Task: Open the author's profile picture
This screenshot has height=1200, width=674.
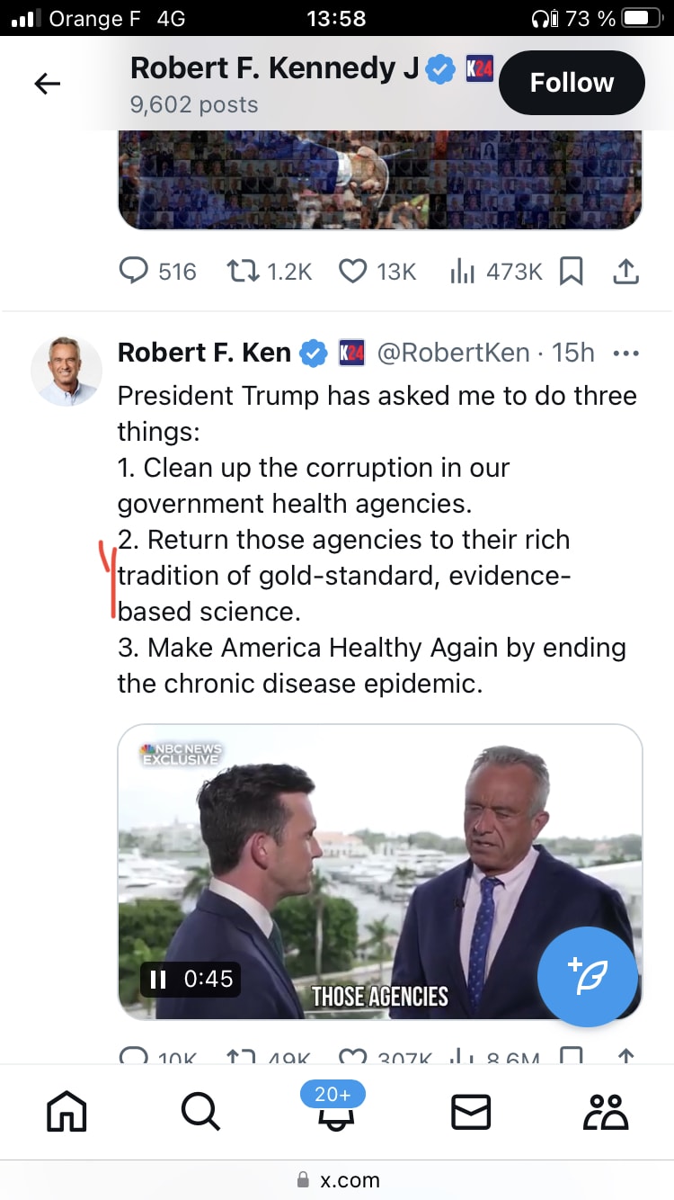Action: coord(67,371)
